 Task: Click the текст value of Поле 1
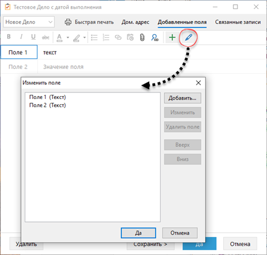50,52
